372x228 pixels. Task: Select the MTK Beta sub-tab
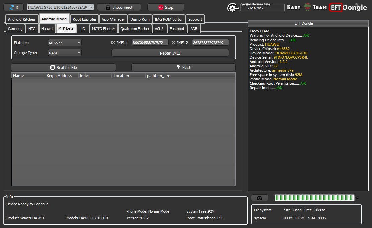[66, 28]
